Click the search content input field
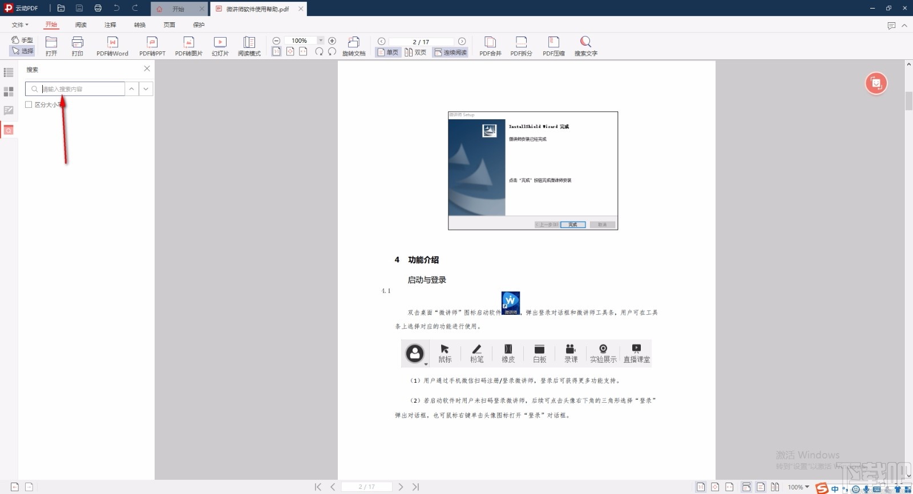Viewport: 913px width, 494px height. click(x=75, y=89)
